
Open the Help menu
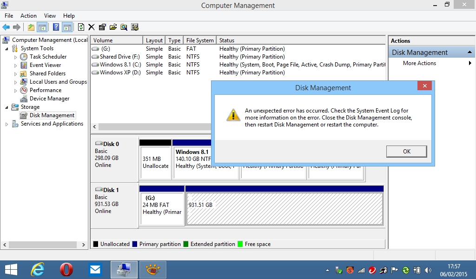pyautogui.click(x=69, y=16)
